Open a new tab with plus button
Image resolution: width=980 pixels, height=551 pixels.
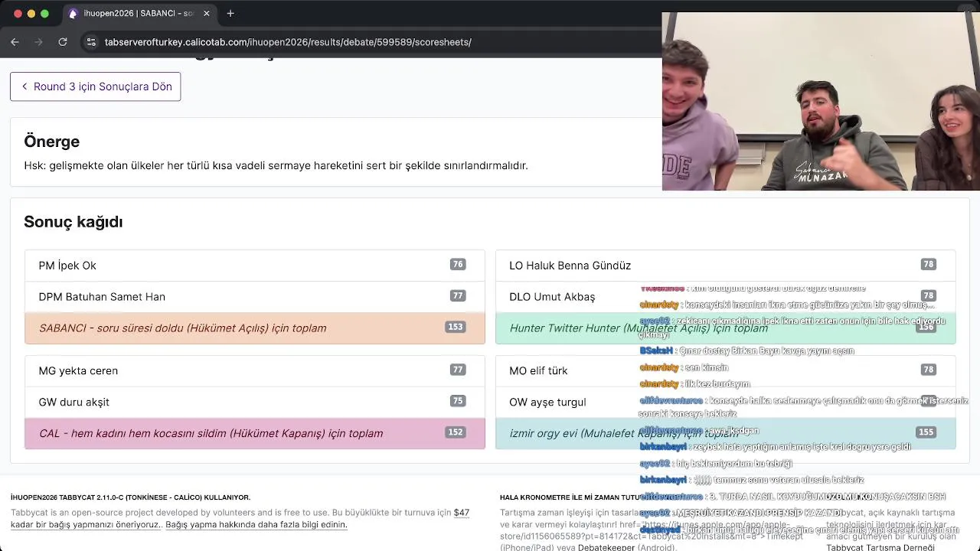230,13
